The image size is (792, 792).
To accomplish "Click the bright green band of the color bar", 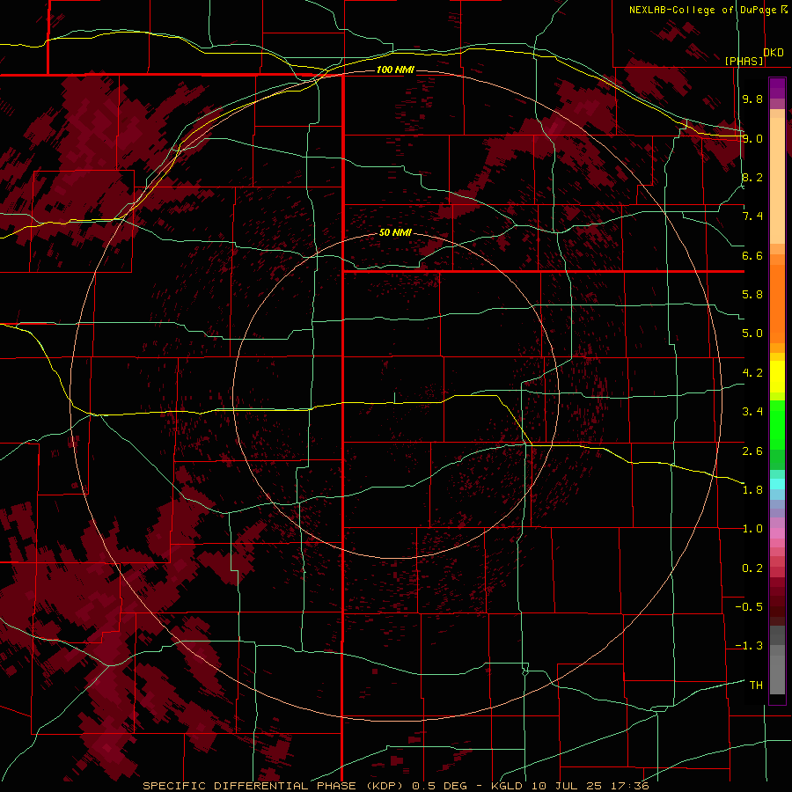I will click(777, 425).
